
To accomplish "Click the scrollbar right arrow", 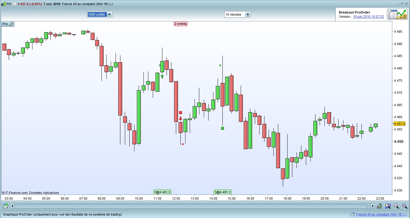I will [373, 206].
